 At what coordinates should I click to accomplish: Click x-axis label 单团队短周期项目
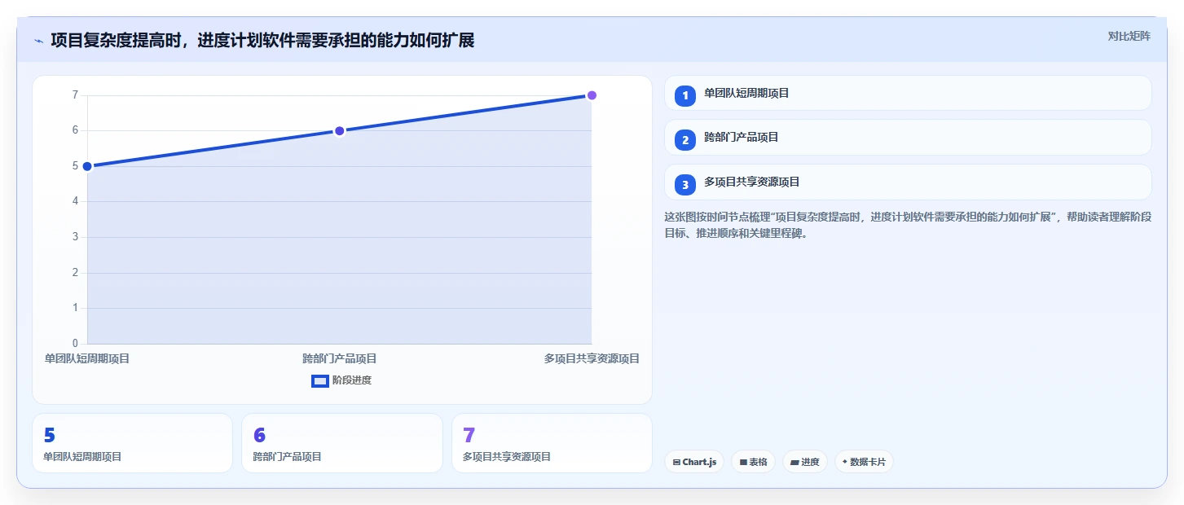tap(87, 358)
